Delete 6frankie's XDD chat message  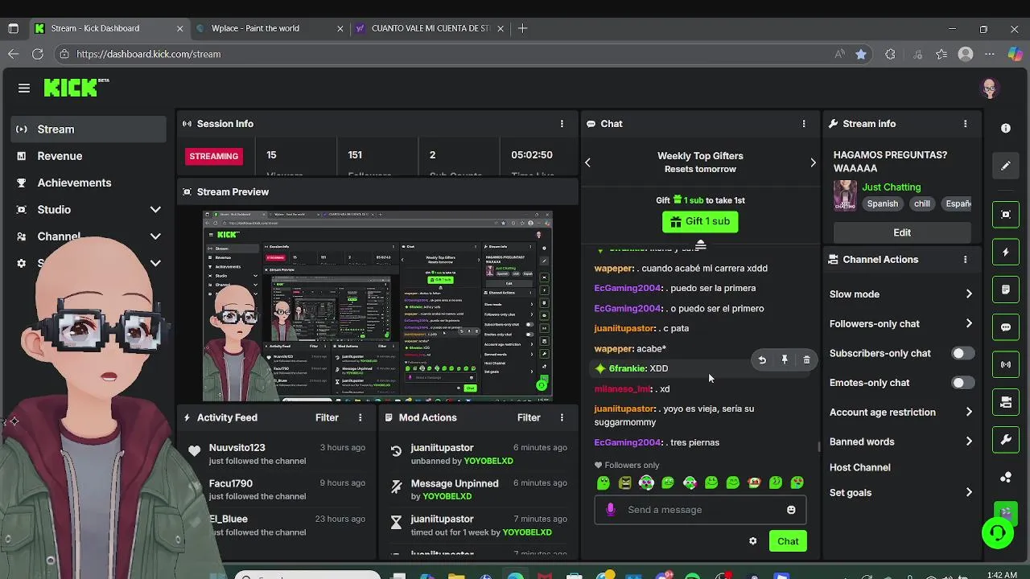(x=806, y=360)
